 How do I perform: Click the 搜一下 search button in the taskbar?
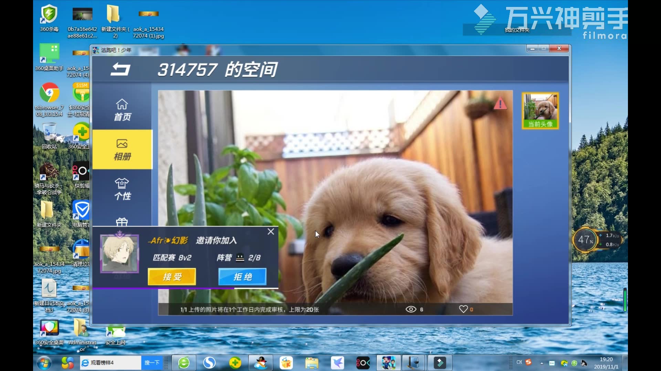tap(152, 363)
